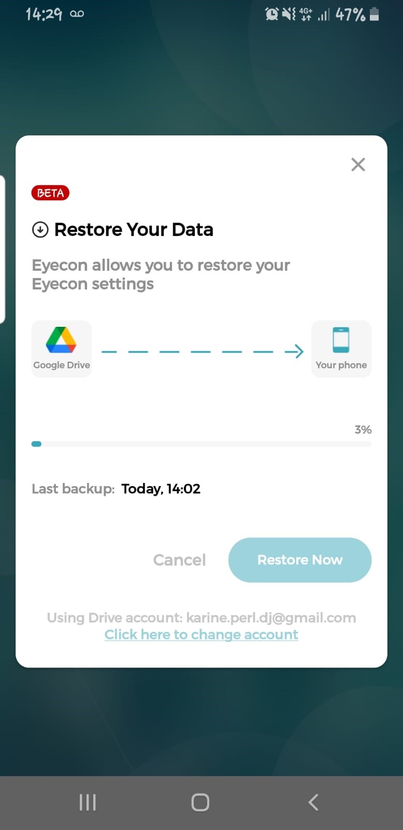Go to Android home button
The height and width of the screenshot is (830, 403).
(200, 803)
